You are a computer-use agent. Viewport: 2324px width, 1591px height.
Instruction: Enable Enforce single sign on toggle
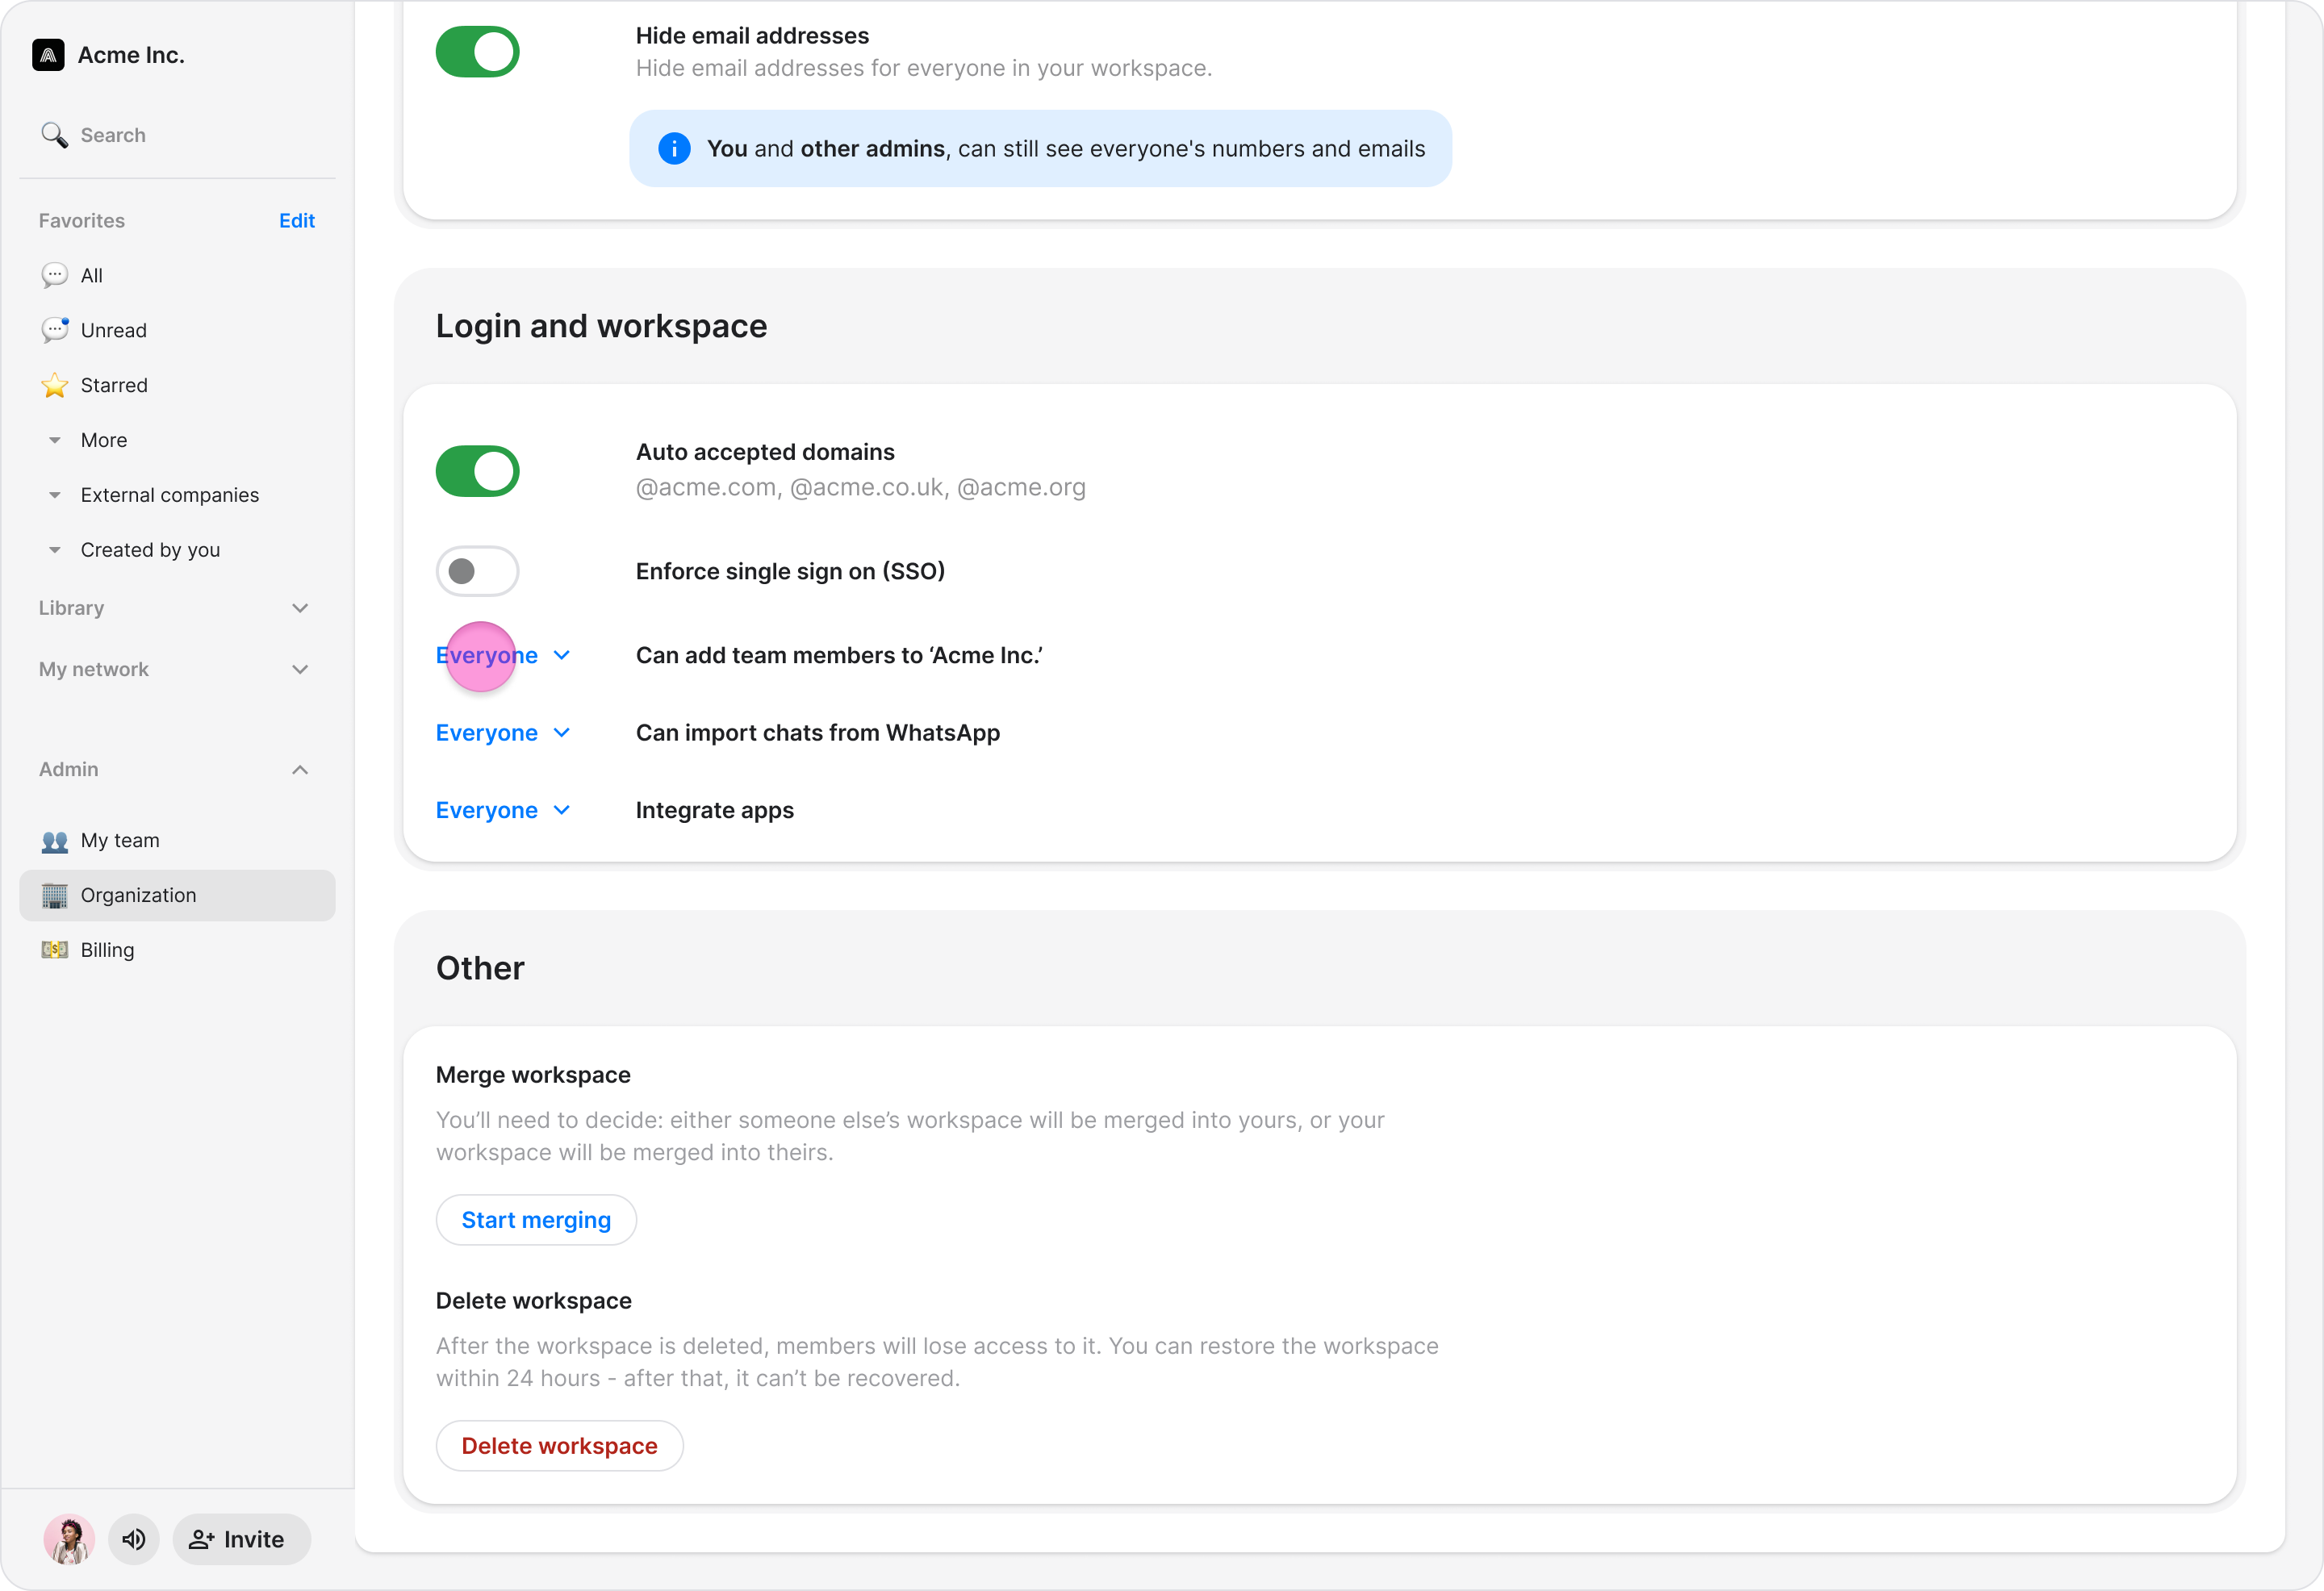pyautogui.click(x=477, y=571)
